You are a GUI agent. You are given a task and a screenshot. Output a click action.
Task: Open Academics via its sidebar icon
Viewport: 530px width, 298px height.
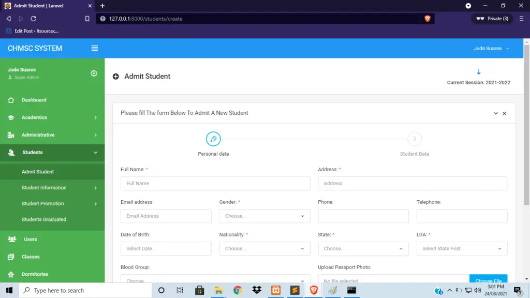click(11, 117)
